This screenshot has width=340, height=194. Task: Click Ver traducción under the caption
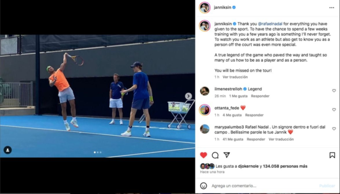235,77
